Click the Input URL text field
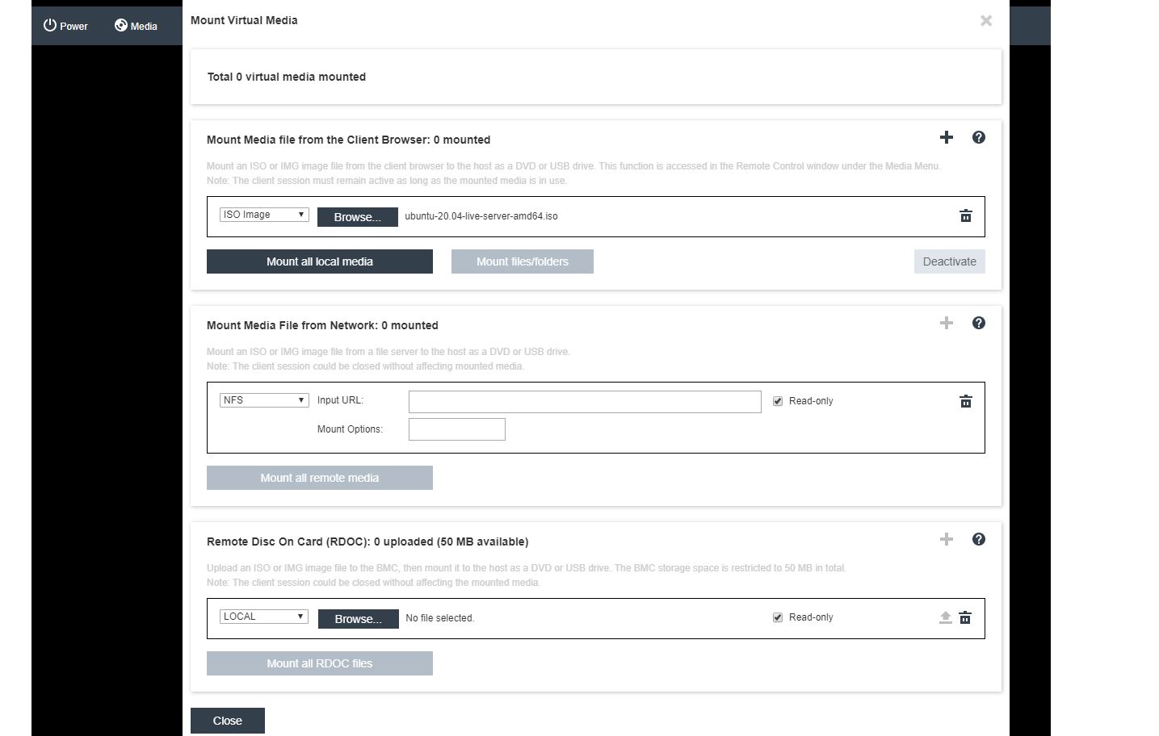 coord(585,402)
